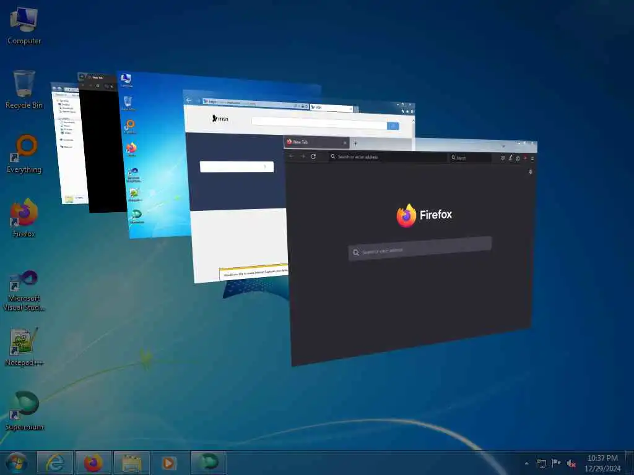Go back in Internet Explorer window
This screenshot has width=634, height=475.
point(189,100)
